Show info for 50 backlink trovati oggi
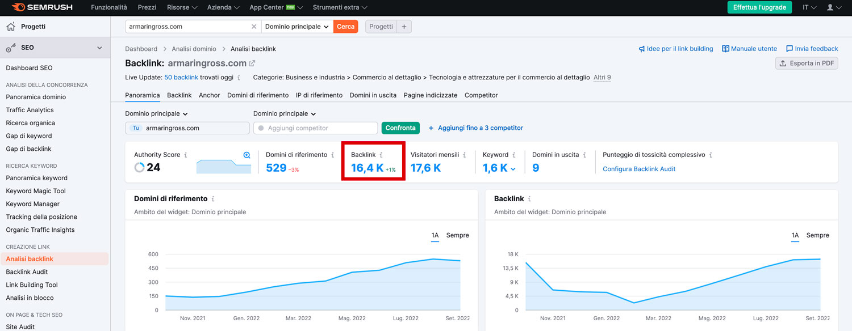Screen dimensions: 852x331 pyautogui.click(x=239, y=78)
